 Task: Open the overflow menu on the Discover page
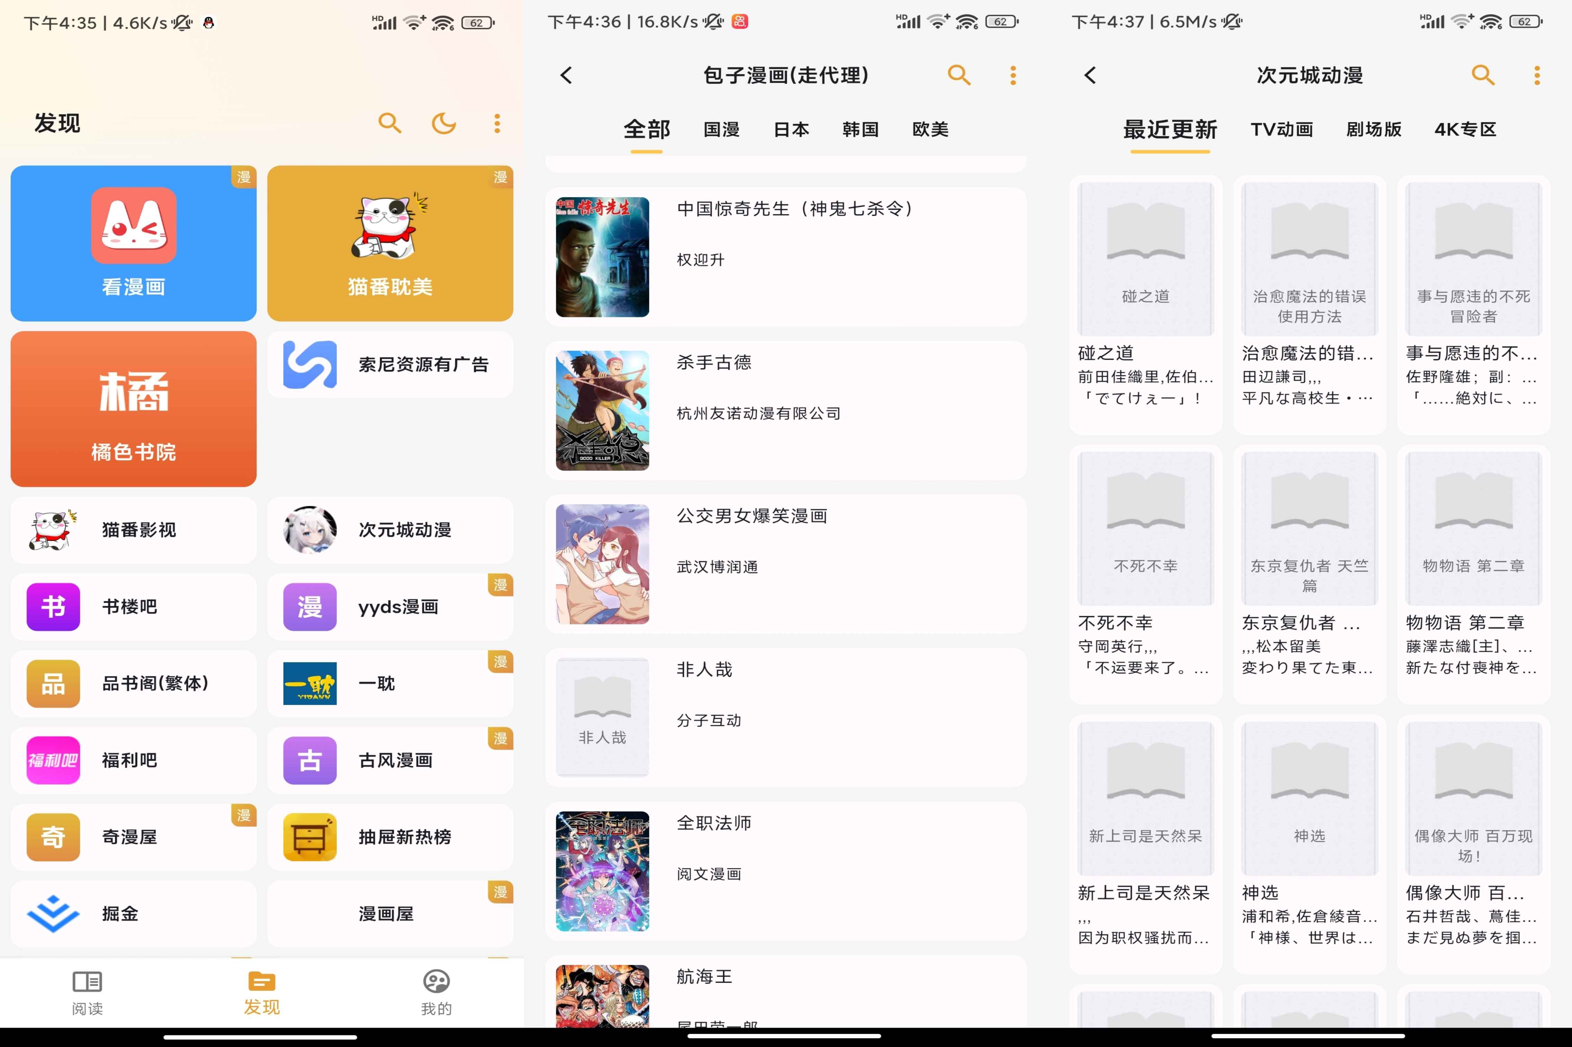497,124
